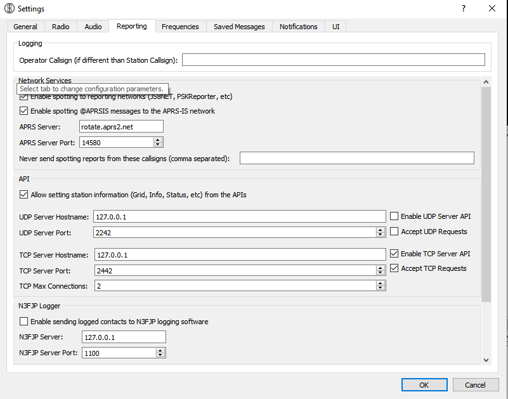Click the Cancel button
Viewport: 508px width, 399px height.
(475, 385)
